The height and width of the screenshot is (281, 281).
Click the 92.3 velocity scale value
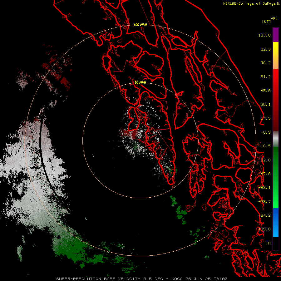[266, 49]
